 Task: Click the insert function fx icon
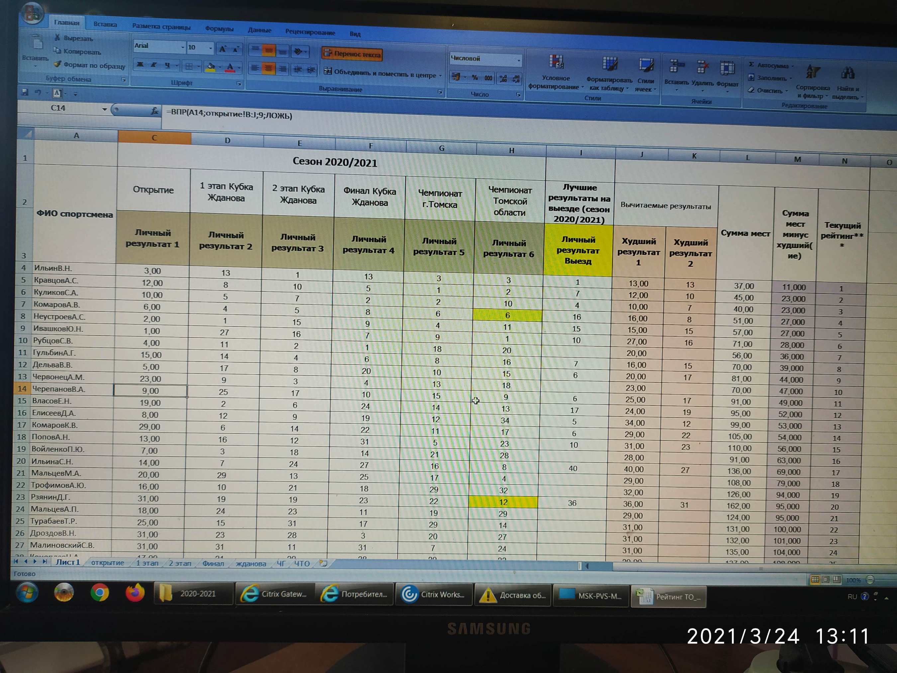pos(154,111)
